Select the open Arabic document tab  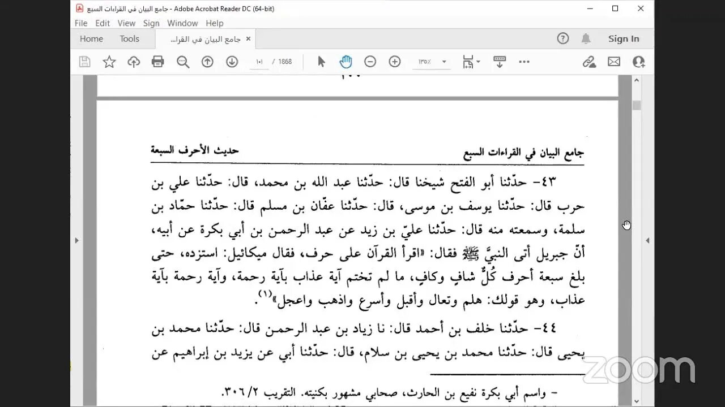click(206, 39)
